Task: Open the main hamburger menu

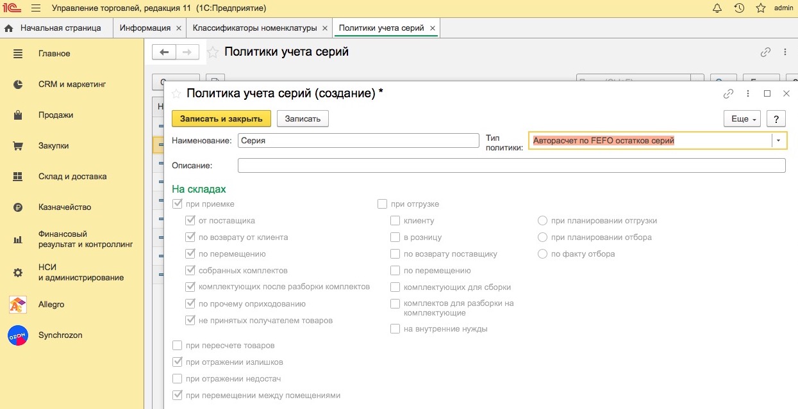Action: point(35,8)
